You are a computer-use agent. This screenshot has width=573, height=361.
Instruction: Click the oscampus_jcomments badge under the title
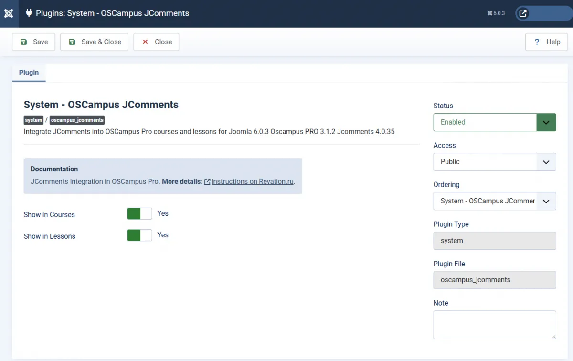77,120
